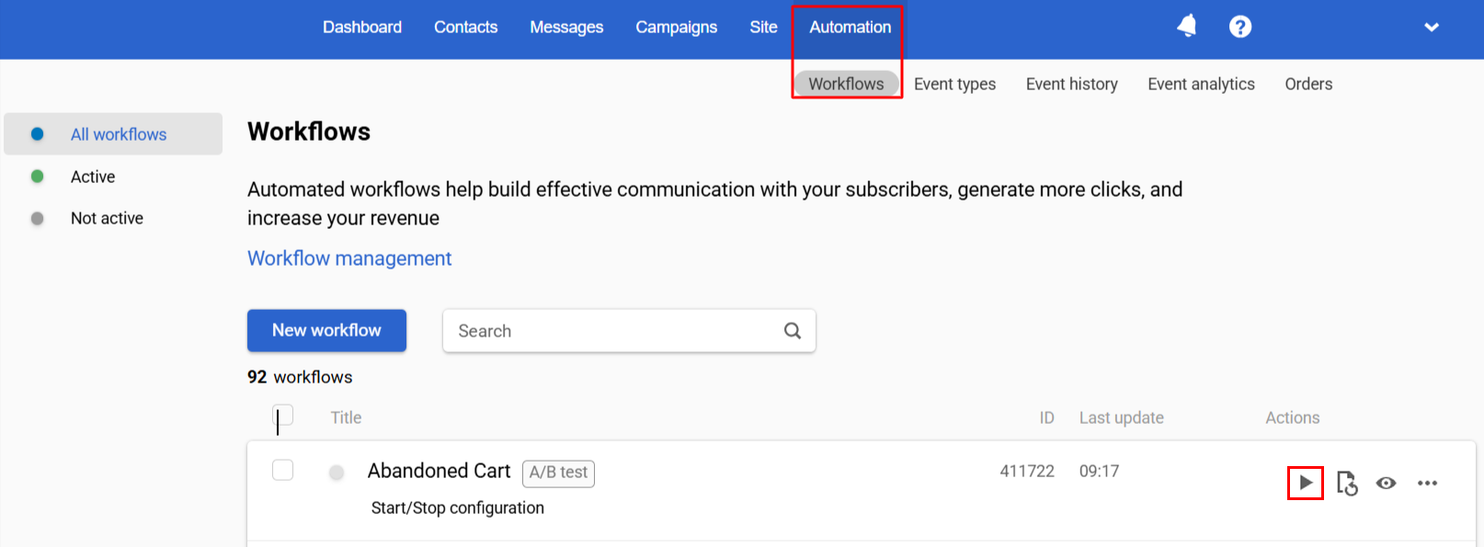
Task: Click workflow ID 411722
Action: click(1027, 471)
